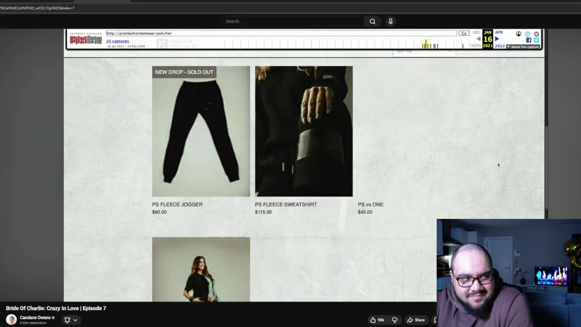Click the $60.00 price text
The image size is (581, 327).
tap(159, 212)
